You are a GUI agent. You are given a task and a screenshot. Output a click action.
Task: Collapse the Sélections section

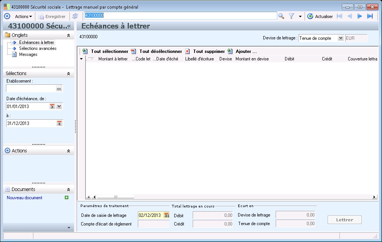pos(68,74)
